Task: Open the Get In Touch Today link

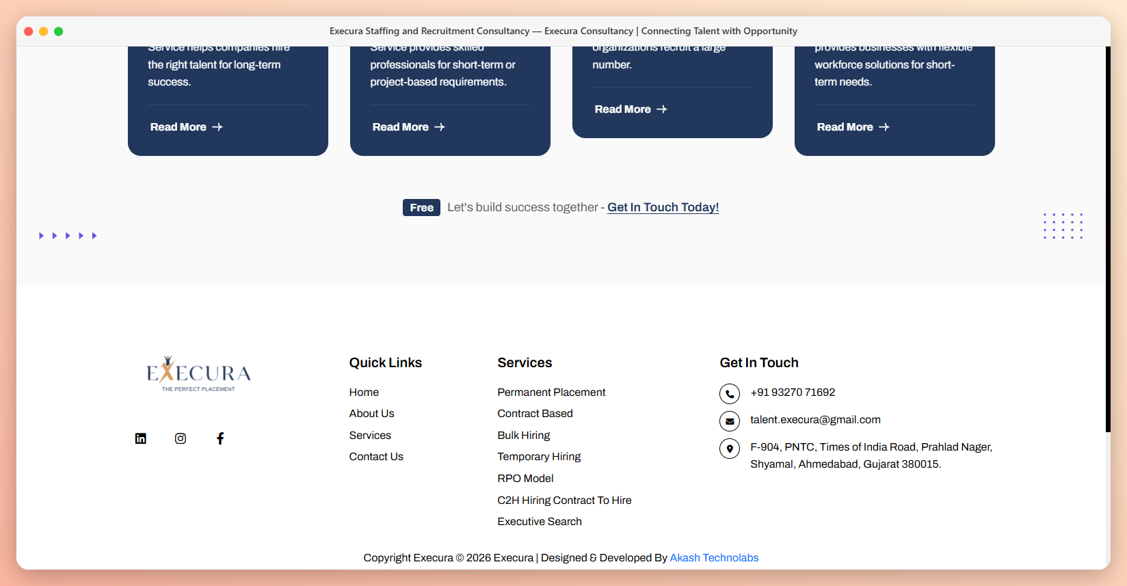Action: (663, 207)
